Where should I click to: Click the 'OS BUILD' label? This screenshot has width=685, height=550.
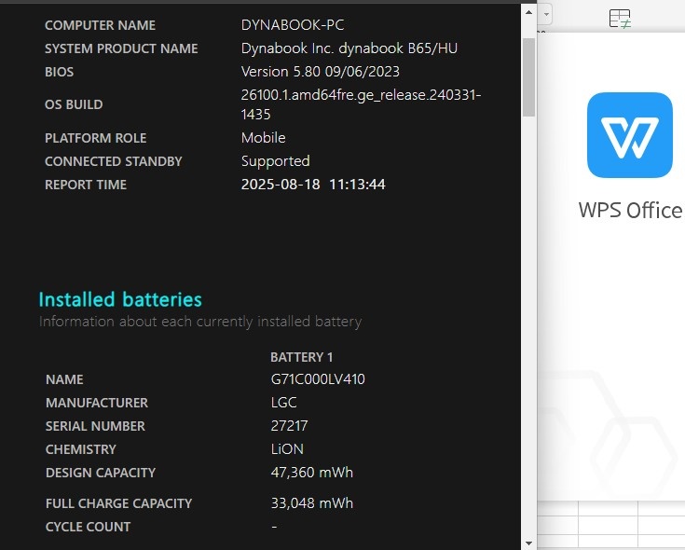click(x=74, y=104)
